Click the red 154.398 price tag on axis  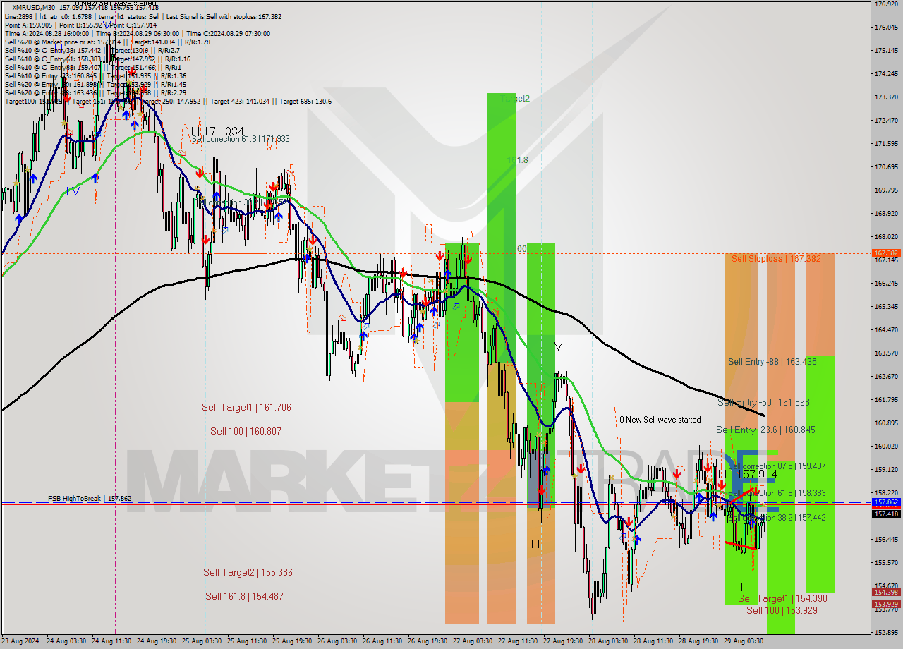tap(886, 593)
